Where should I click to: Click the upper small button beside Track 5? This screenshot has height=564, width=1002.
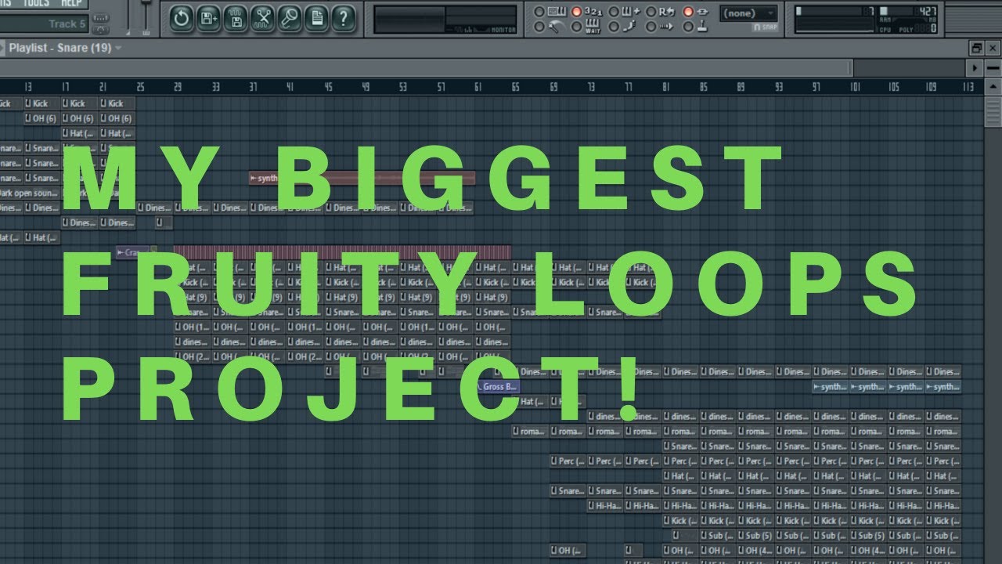pyautogui.click(x=100, y=18)
